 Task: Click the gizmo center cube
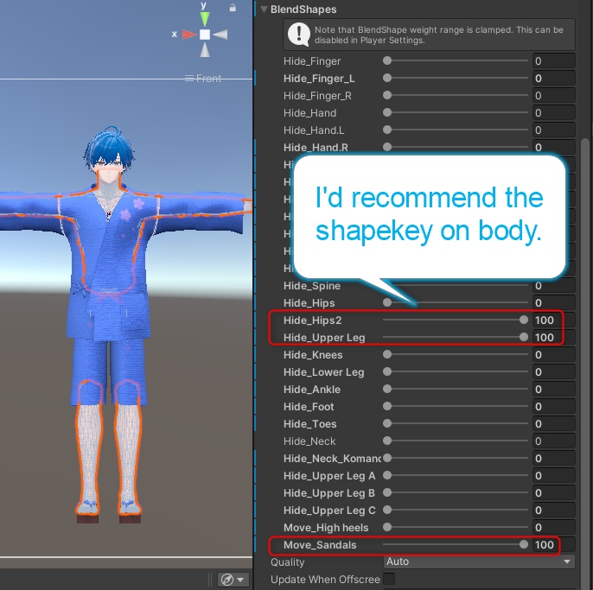pyautogui.click(x=205, y=35)
